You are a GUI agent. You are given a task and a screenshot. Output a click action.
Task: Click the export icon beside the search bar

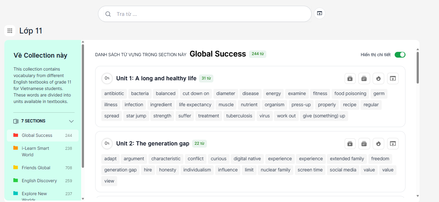(319, 14)
